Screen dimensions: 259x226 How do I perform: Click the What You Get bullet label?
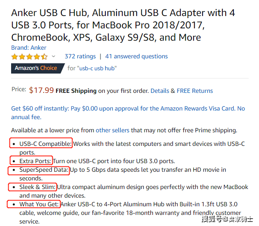point(39,204)
